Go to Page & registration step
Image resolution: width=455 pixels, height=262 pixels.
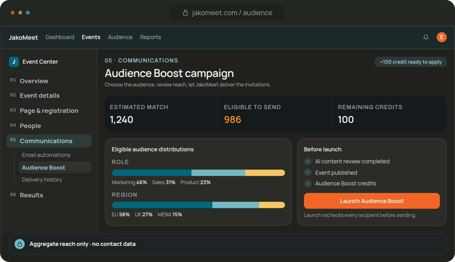pyautogui.click(x=49, y=111)
